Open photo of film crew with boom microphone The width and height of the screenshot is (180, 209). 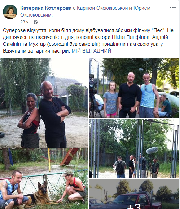pyautogui.click(x=134, y=148)
